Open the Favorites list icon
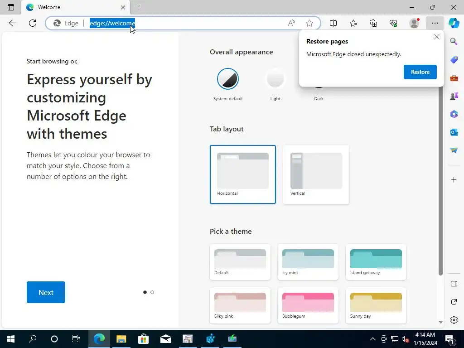Screen dimensions: 464x348 click(x=353, y=23)
